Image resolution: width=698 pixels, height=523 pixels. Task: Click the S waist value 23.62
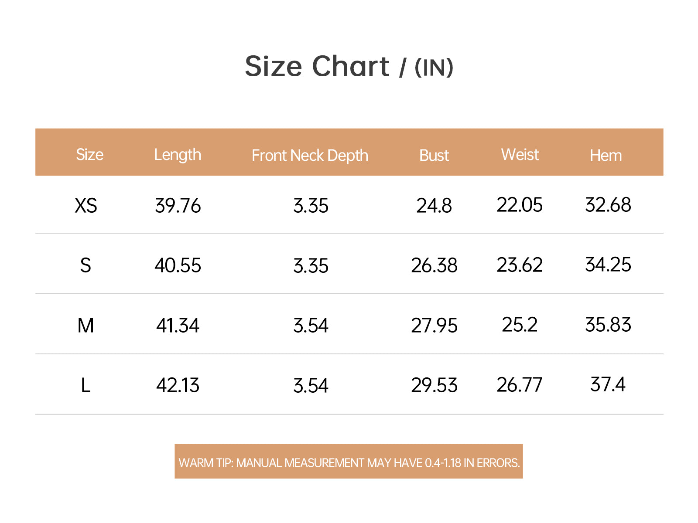click(x=520, y=265)
